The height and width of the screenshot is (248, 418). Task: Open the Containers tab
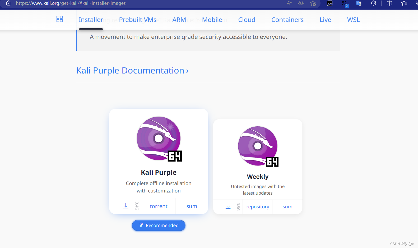pyautogui.click(x=287, y=20)
